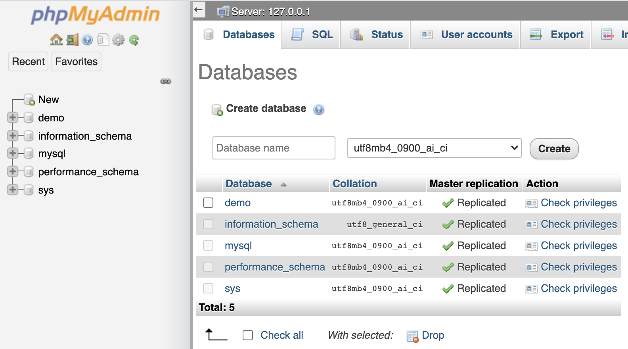Click the New database icon in tree
628x349 pixels.
(29, 100)
